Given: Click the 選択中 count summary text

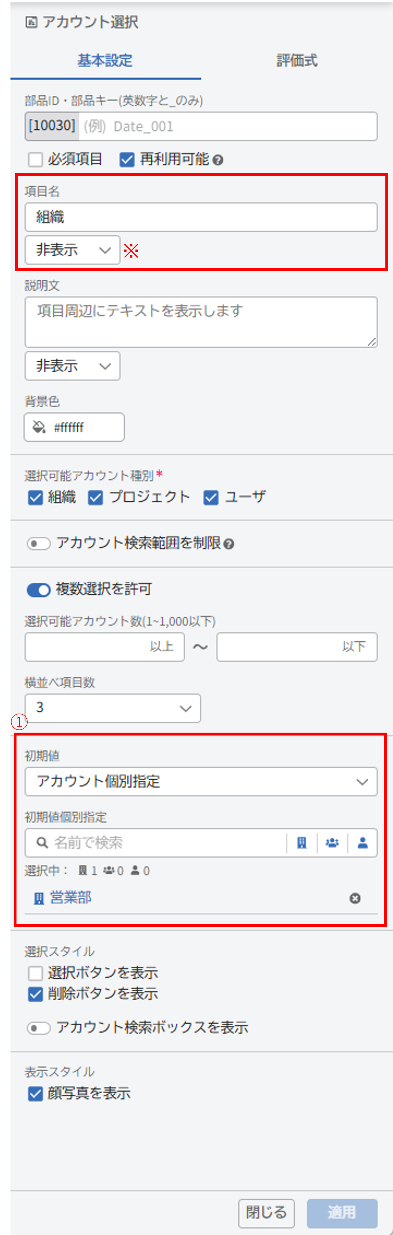Looking at the screenshot, I should click(87, 871).
